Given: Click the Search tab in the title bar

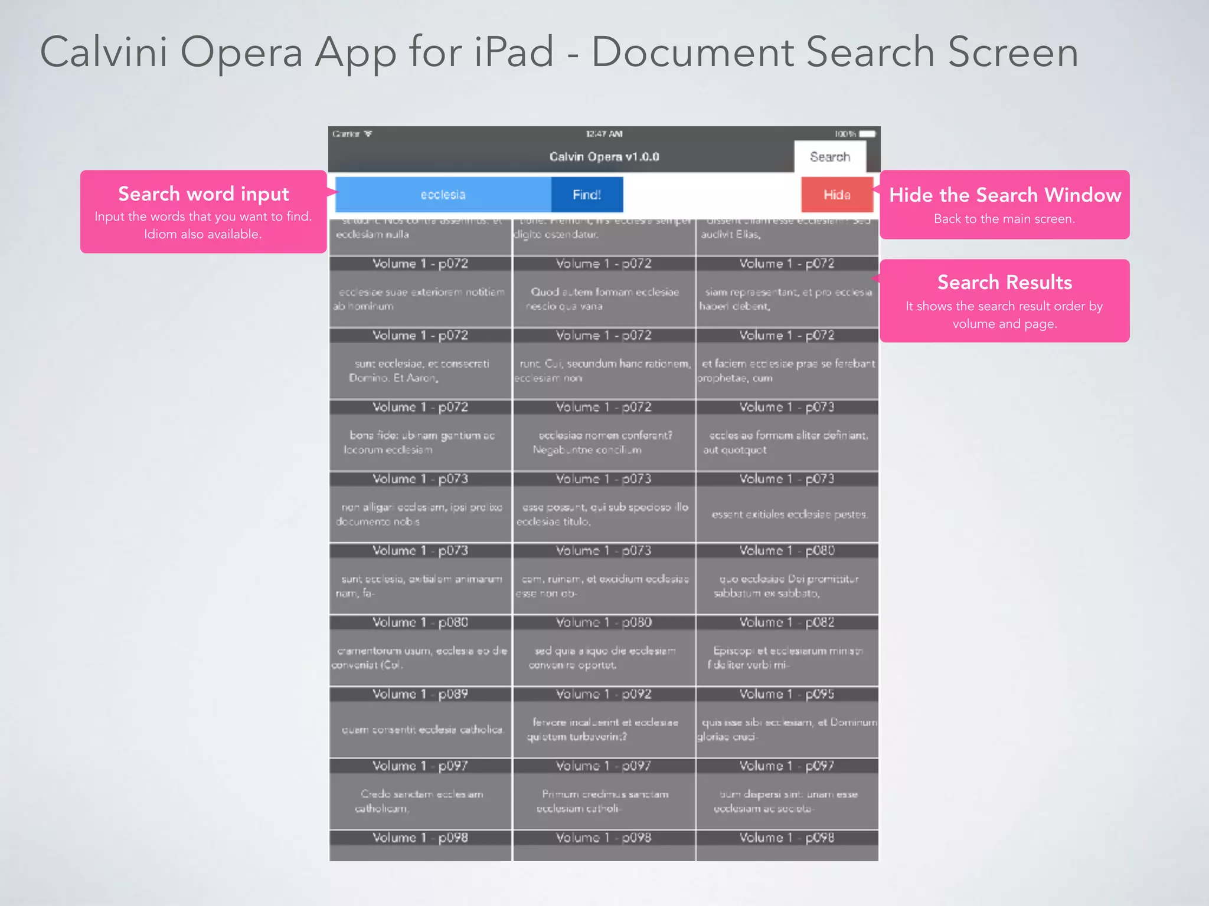Looking at the screenshot, I should coord(829,157).
